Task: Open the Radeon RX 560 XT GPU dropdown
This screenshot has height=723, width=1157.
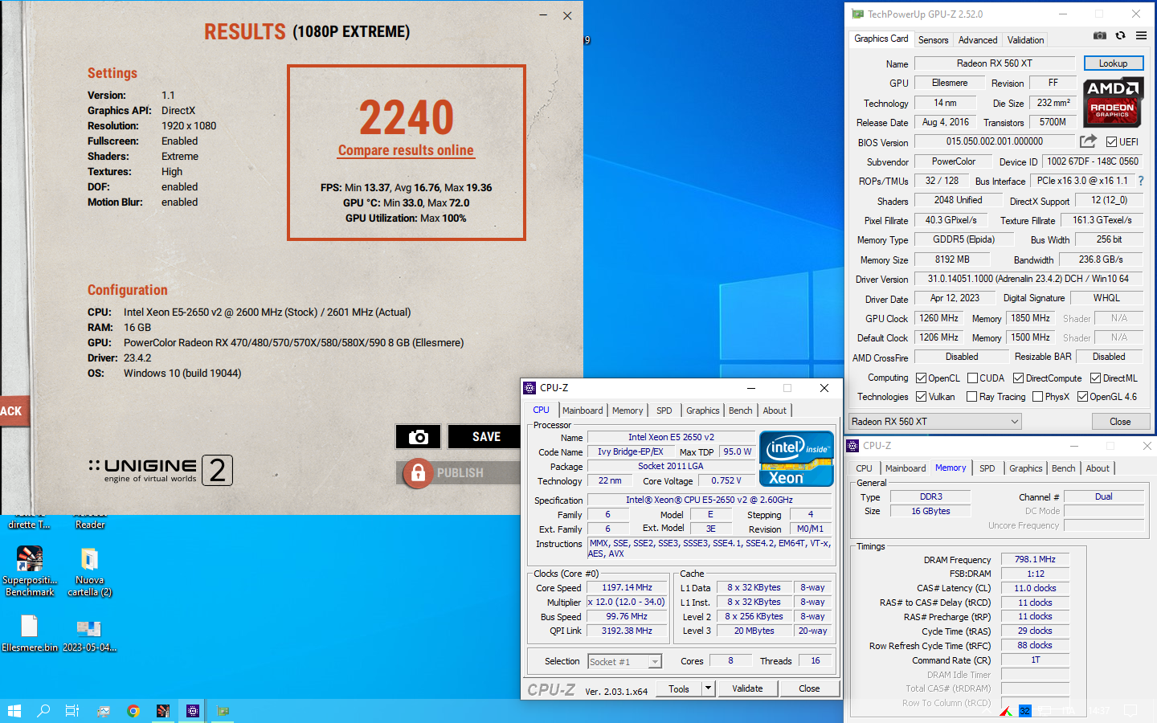Action: pos(935,421)
